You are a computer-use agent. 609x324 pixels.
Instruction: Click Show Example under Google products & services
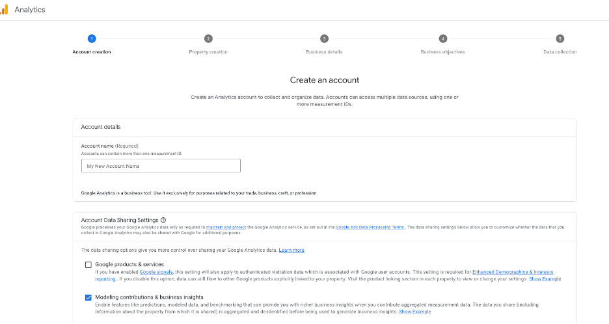(545, 279)
